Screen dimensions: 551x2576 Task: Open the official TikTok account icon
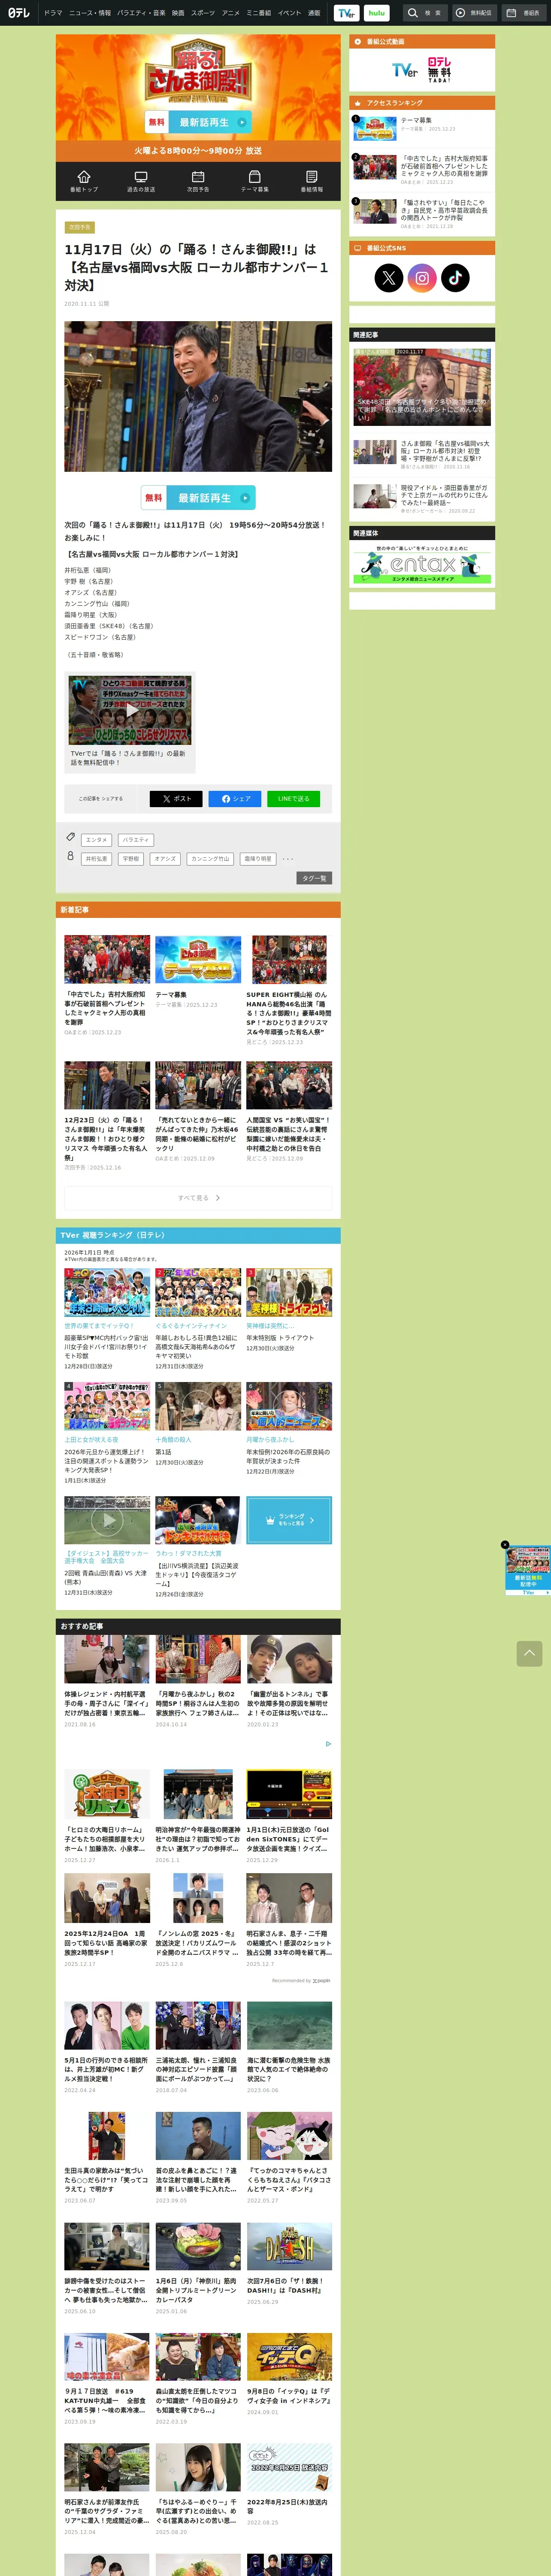click(x=455, y=278)
